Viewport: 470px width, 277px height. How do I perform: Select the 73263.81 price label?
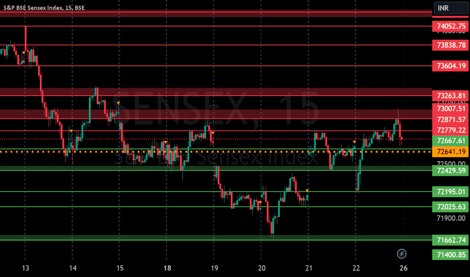(450, 96)
